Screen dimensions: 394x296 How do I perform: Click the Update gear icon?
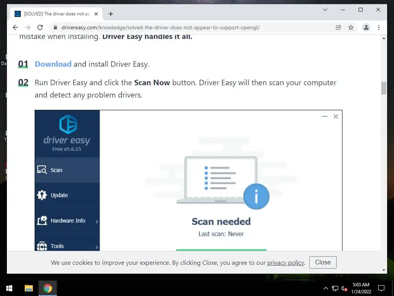[x=42, y=195]
